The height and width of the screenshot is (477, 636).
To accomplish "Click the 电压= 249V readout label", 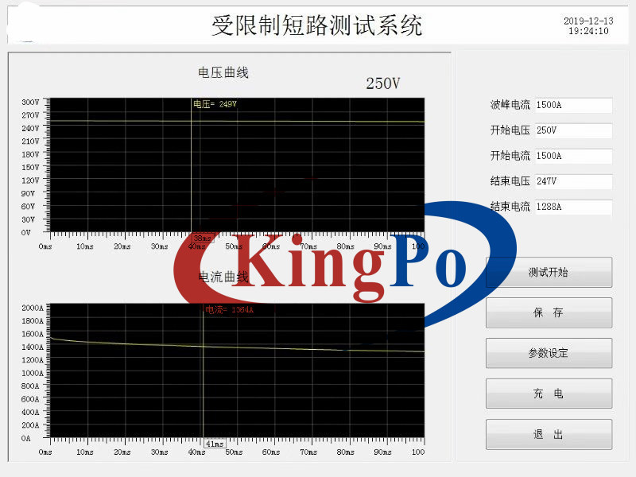I will tap(215, 104).
